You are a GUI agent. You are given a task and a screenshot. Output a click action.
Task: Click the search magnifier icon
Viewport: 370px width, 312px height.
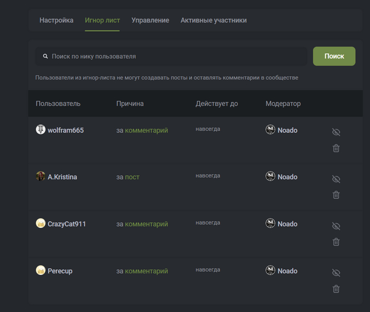[45, 56]
